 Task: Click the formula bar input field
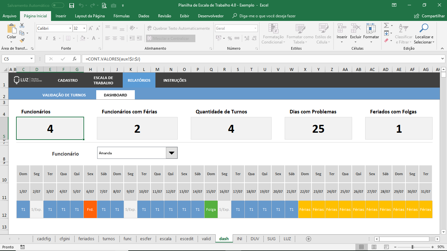pyautogui.click(x=261, y=59)
